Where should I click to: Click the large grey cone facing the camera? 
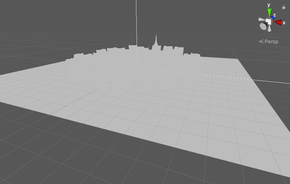[x=263, y=26]
